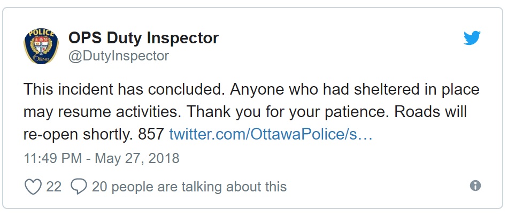Click the May 27, 2018 date
Screen dimensions: 515x216
(137, 158)
